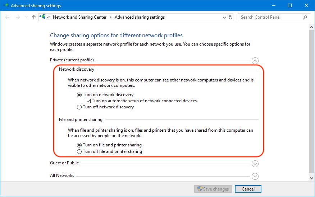Click the Network discovery section label
315x197 pixels.
tap(77, 69)
